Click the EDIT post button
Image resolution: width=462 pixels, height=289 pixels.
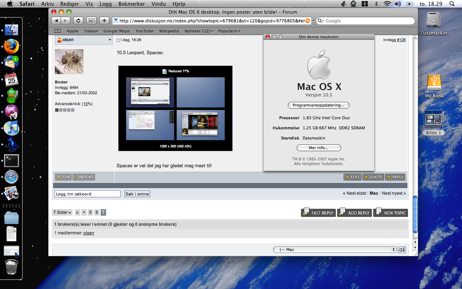click(352, 177)
